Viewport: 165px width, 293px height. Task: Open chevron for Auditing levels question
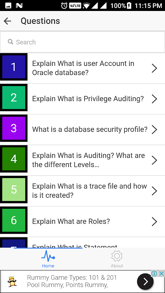click(154, 160)
